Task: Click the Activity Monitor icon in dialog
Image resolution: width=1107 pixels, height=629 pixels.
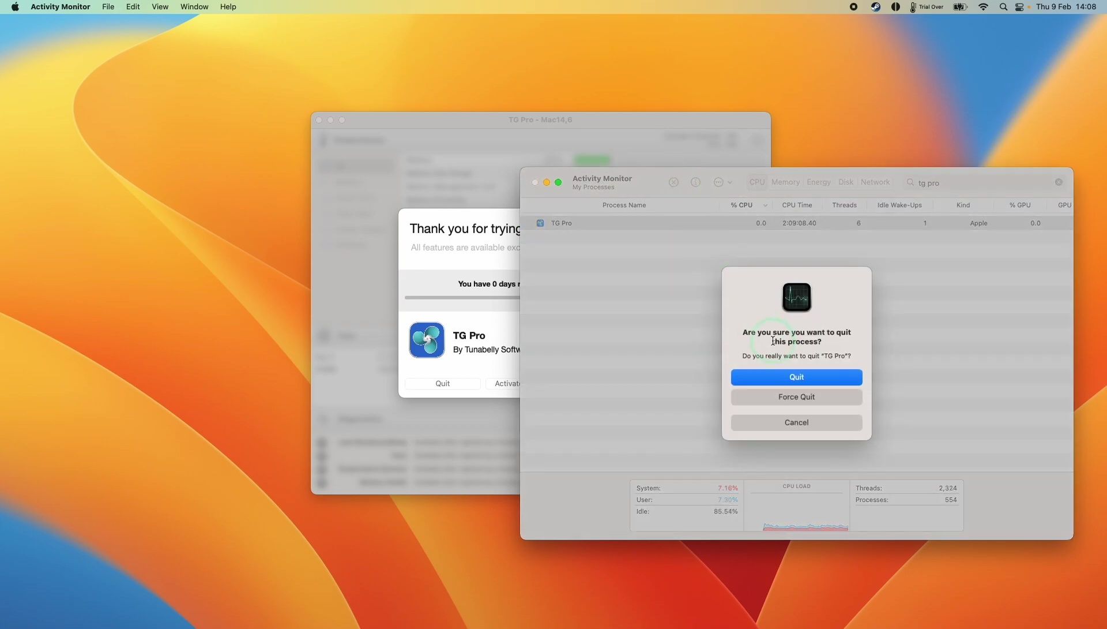Action: click(796, 297)
